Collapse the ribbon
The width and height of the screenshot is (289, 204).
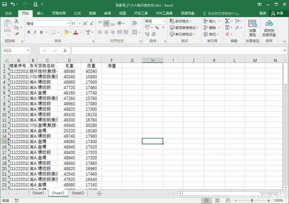click(284, 41)
